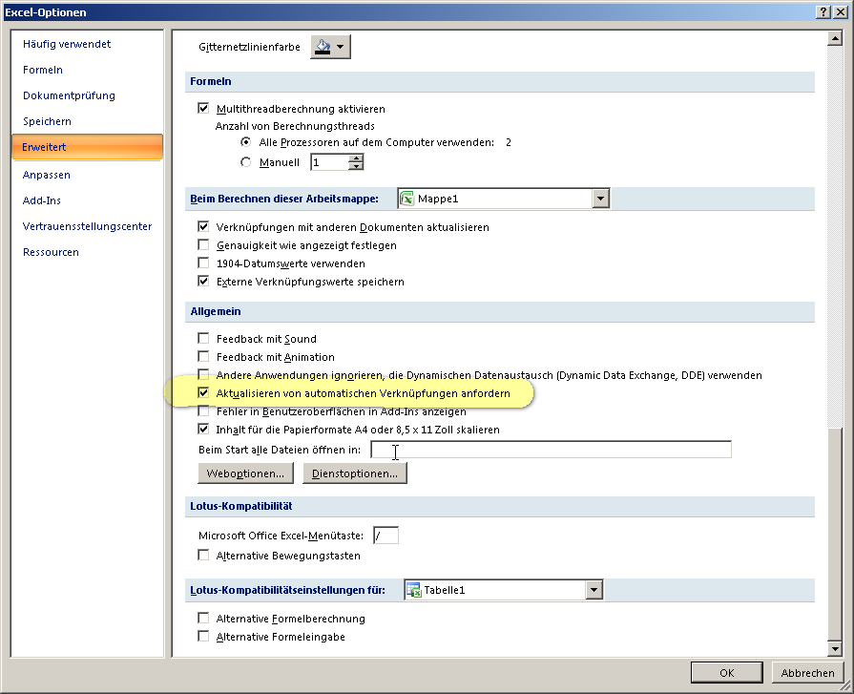Enable Feedback mit Animation
The height and width of the screenshot is (694, 854).
[203, 356]
